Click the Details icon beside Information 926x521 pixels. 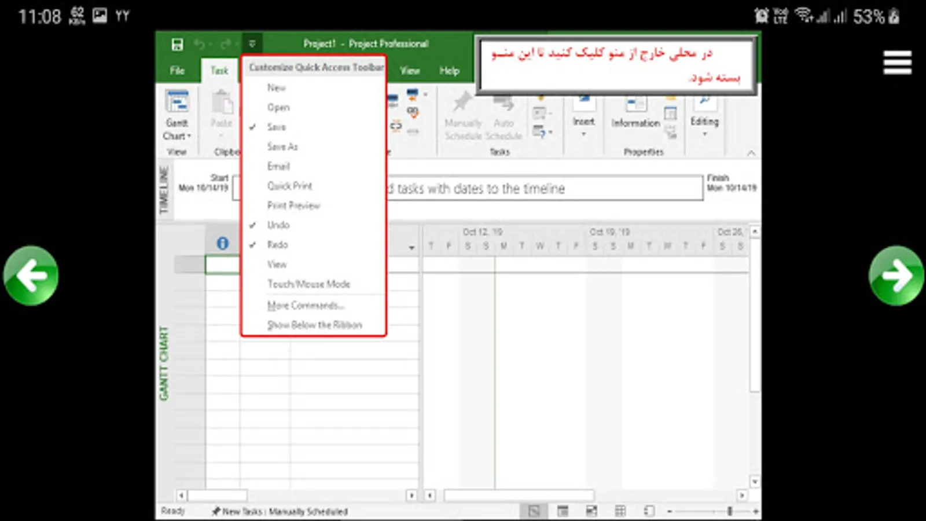click(670, 113)
